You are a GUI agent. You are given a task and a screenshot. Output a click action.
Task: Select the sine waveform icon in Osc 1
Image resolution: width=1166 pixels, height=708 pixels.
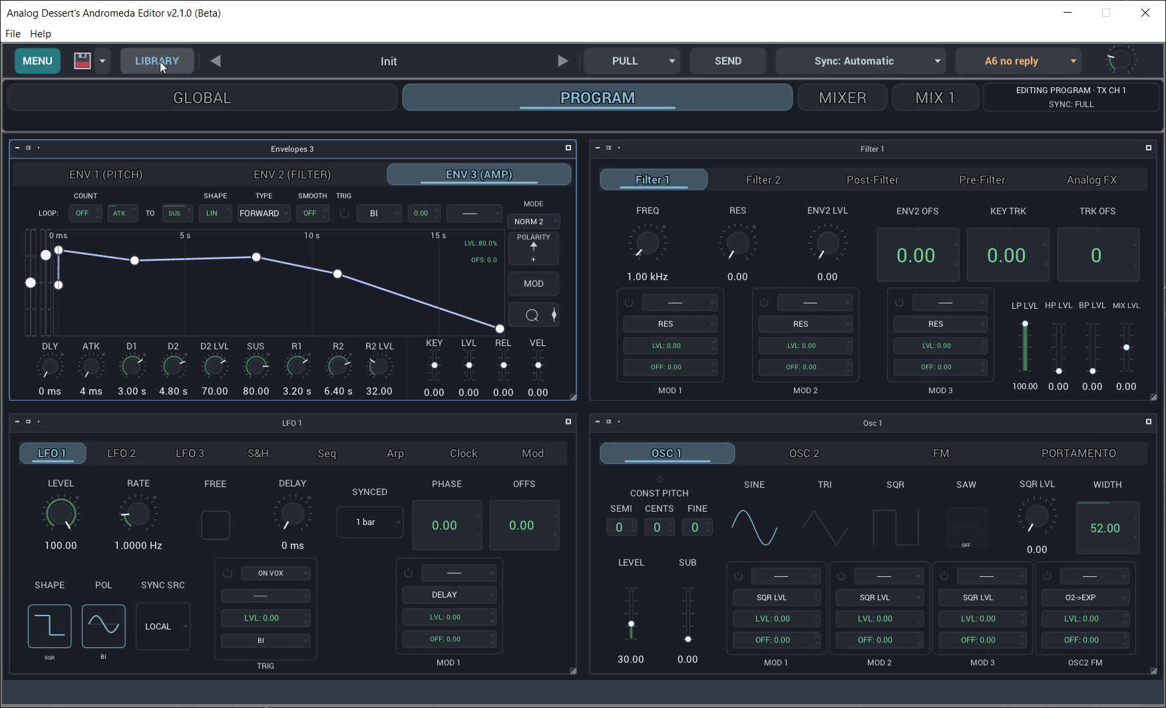[x=754, y=528]
